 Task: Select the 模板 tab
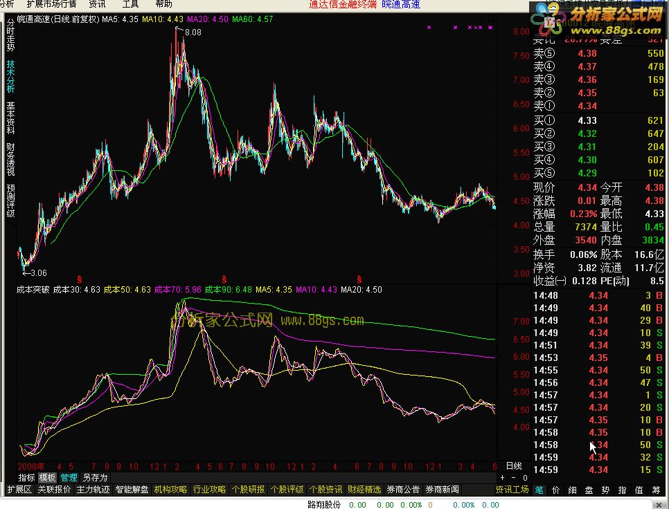[47, 478]
